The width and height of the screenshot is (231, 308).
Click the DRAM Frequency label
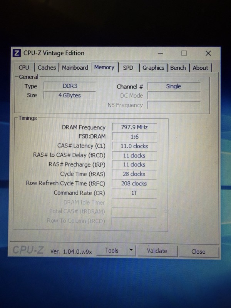click(84, 127)
